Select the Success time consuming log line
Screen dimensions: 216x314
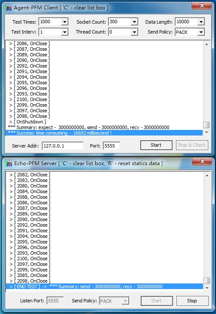104,133
